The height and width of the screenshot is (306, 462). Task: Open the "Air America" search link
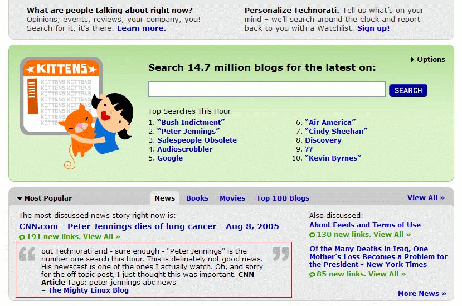[330, 122]
